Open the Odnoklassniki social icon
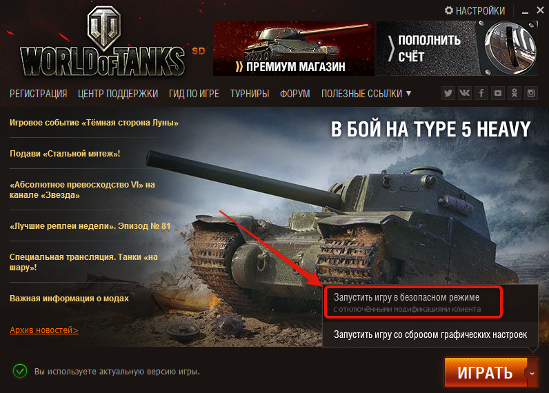 tap(515, 93)
